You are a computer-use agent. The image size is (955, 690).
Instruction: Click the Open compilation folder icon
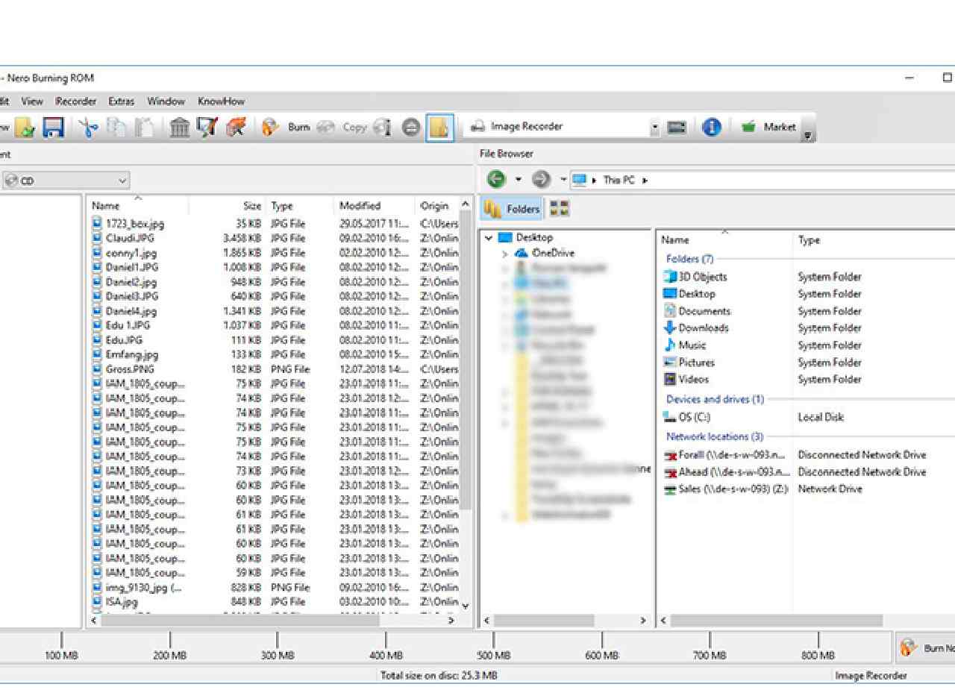[x=24, y=128]
